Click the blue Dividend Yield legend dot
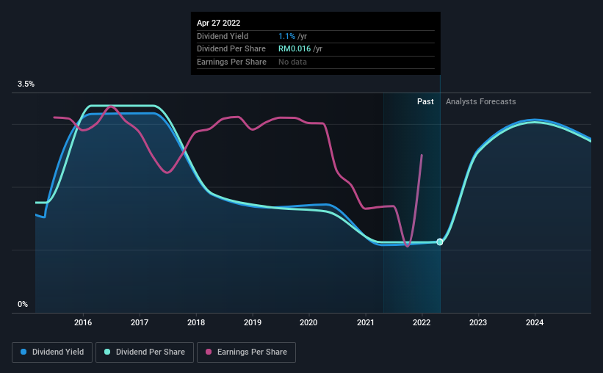 pyautogui.click(x=24, y=352)
